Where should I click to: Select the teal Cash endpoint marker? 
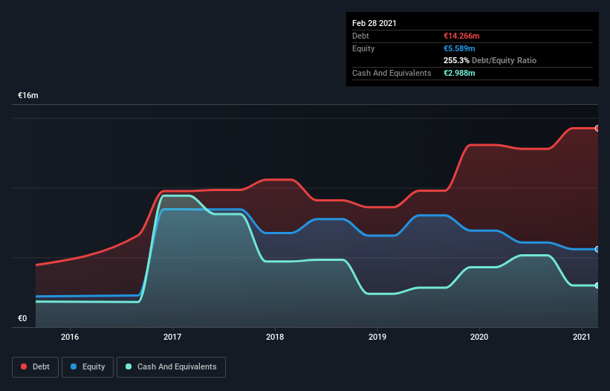[597, 285]
